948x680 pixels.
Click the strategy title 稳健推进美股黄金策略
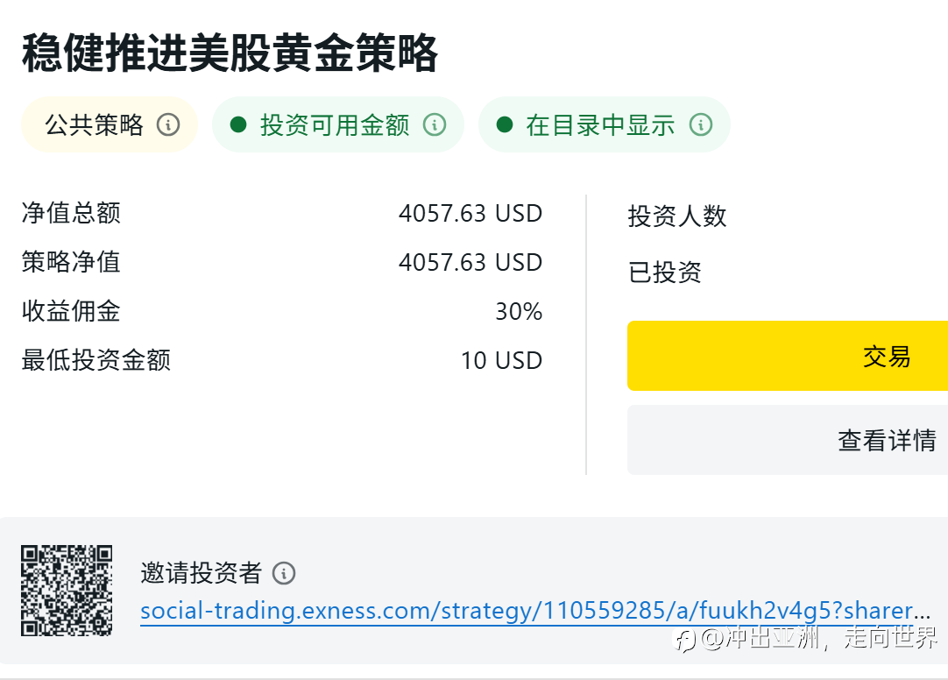click(x=230, y=53)
